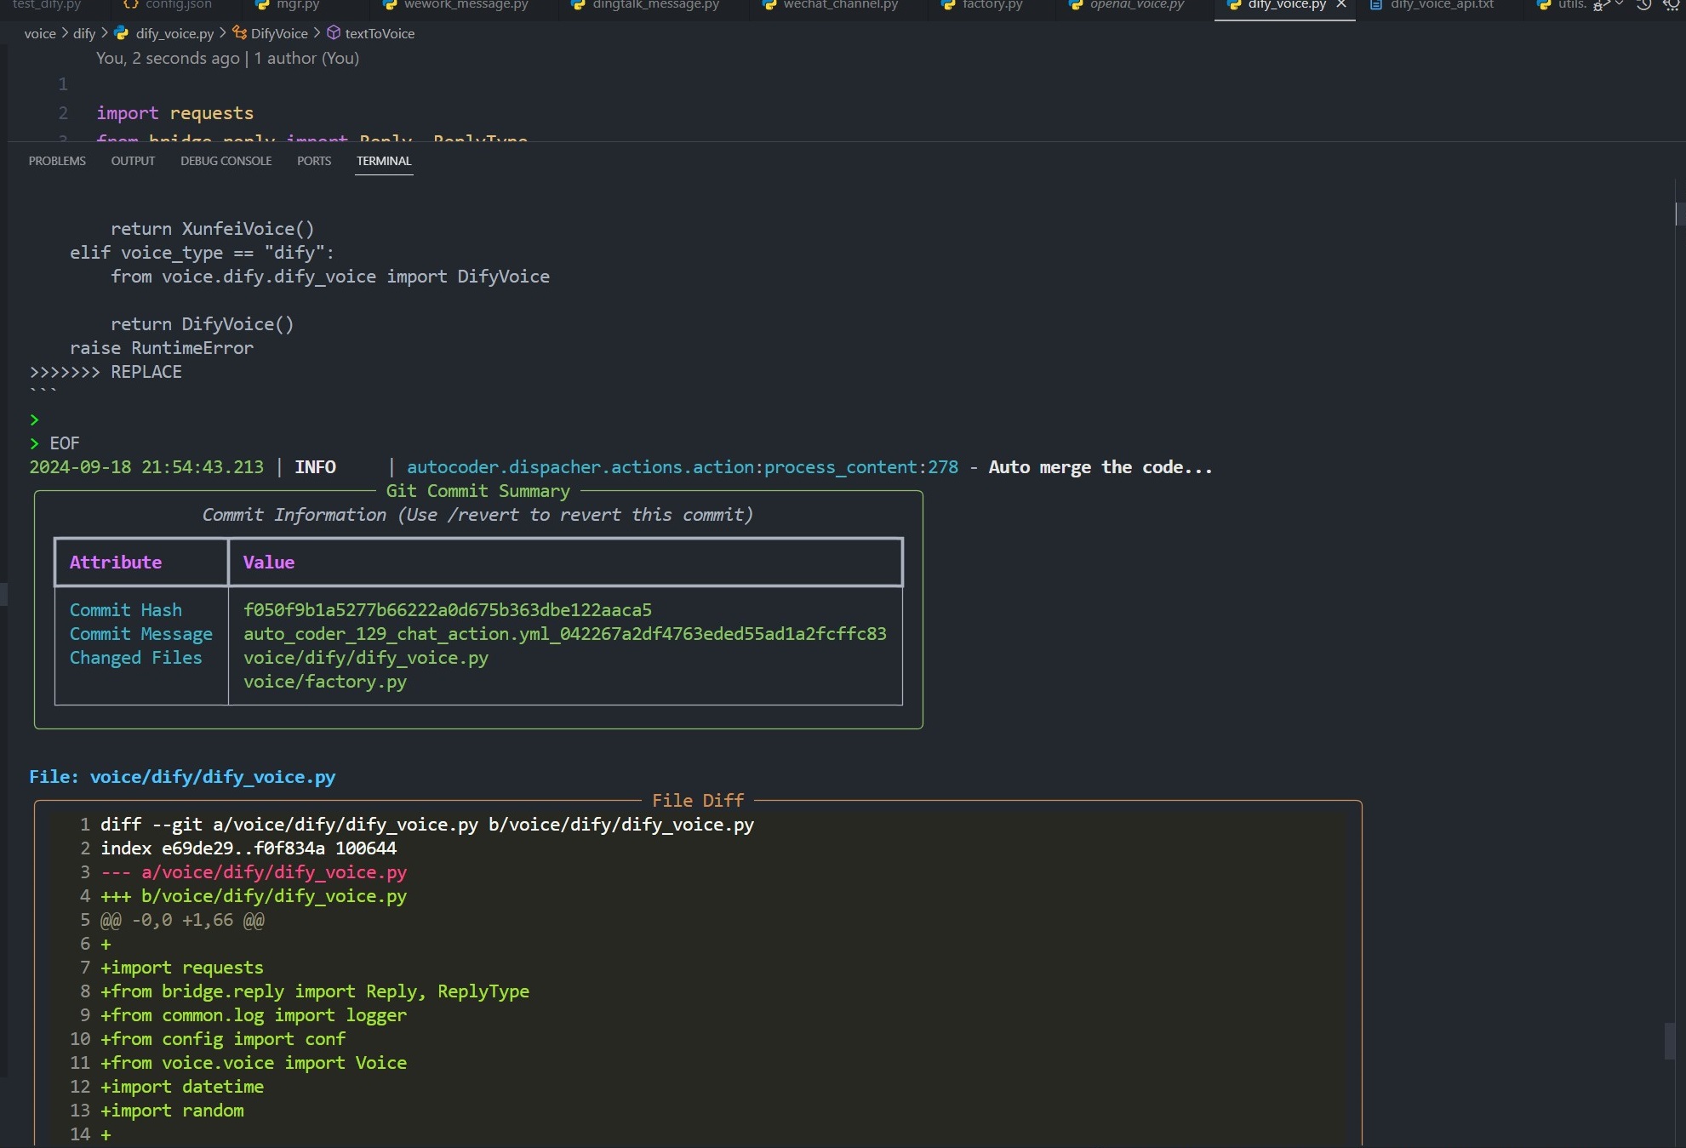Click the 'Commit Hash' attribute label
Image resolution: width=1686 pixels, height=1148 pixels.
click(x=126, y=610)
